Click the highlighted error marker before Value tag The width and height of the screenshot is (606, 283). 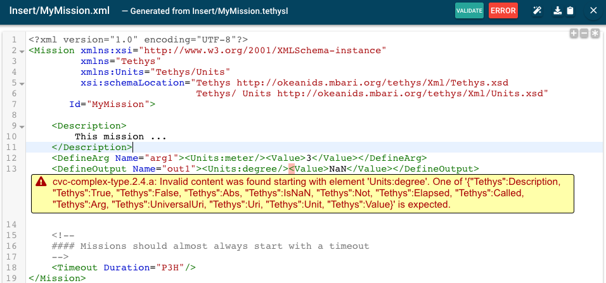[291, 169]
